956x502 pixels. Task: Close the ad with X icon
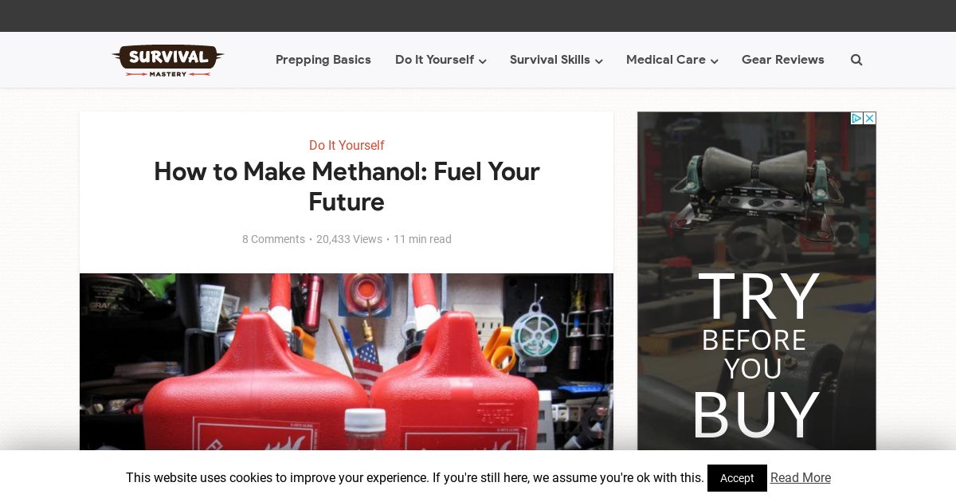[870, 118]
